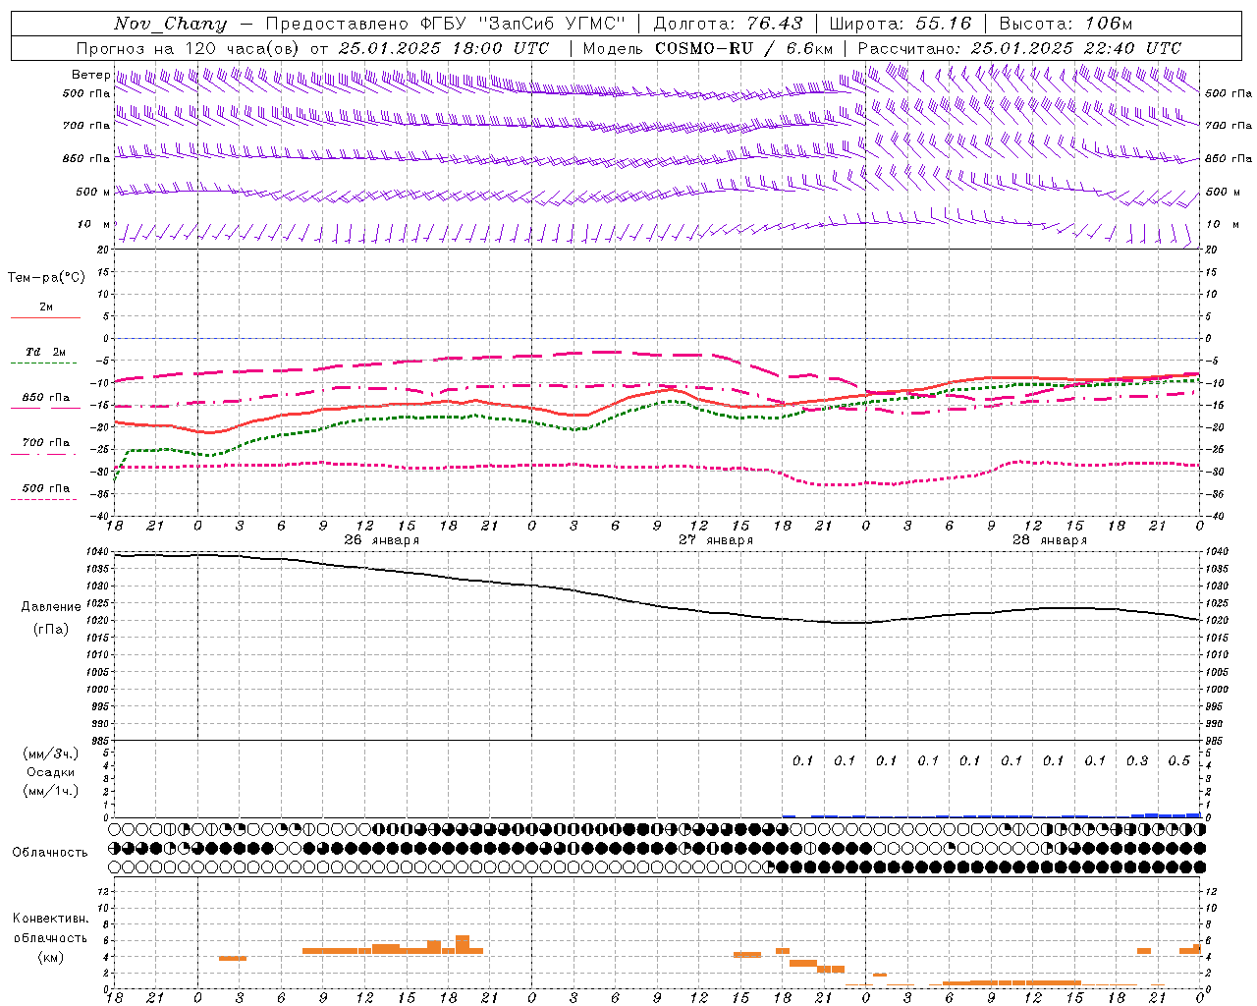Viewport: 1257px width, 1006px height.
Task: Click the (км) convective height unit label
Action: [51, 957]
